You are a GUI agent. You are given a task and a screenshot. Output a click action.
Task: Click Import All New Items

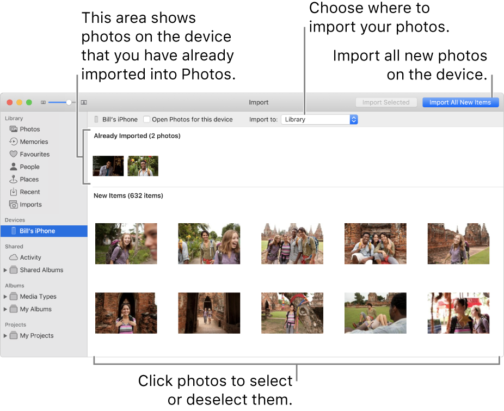[460, 102]
